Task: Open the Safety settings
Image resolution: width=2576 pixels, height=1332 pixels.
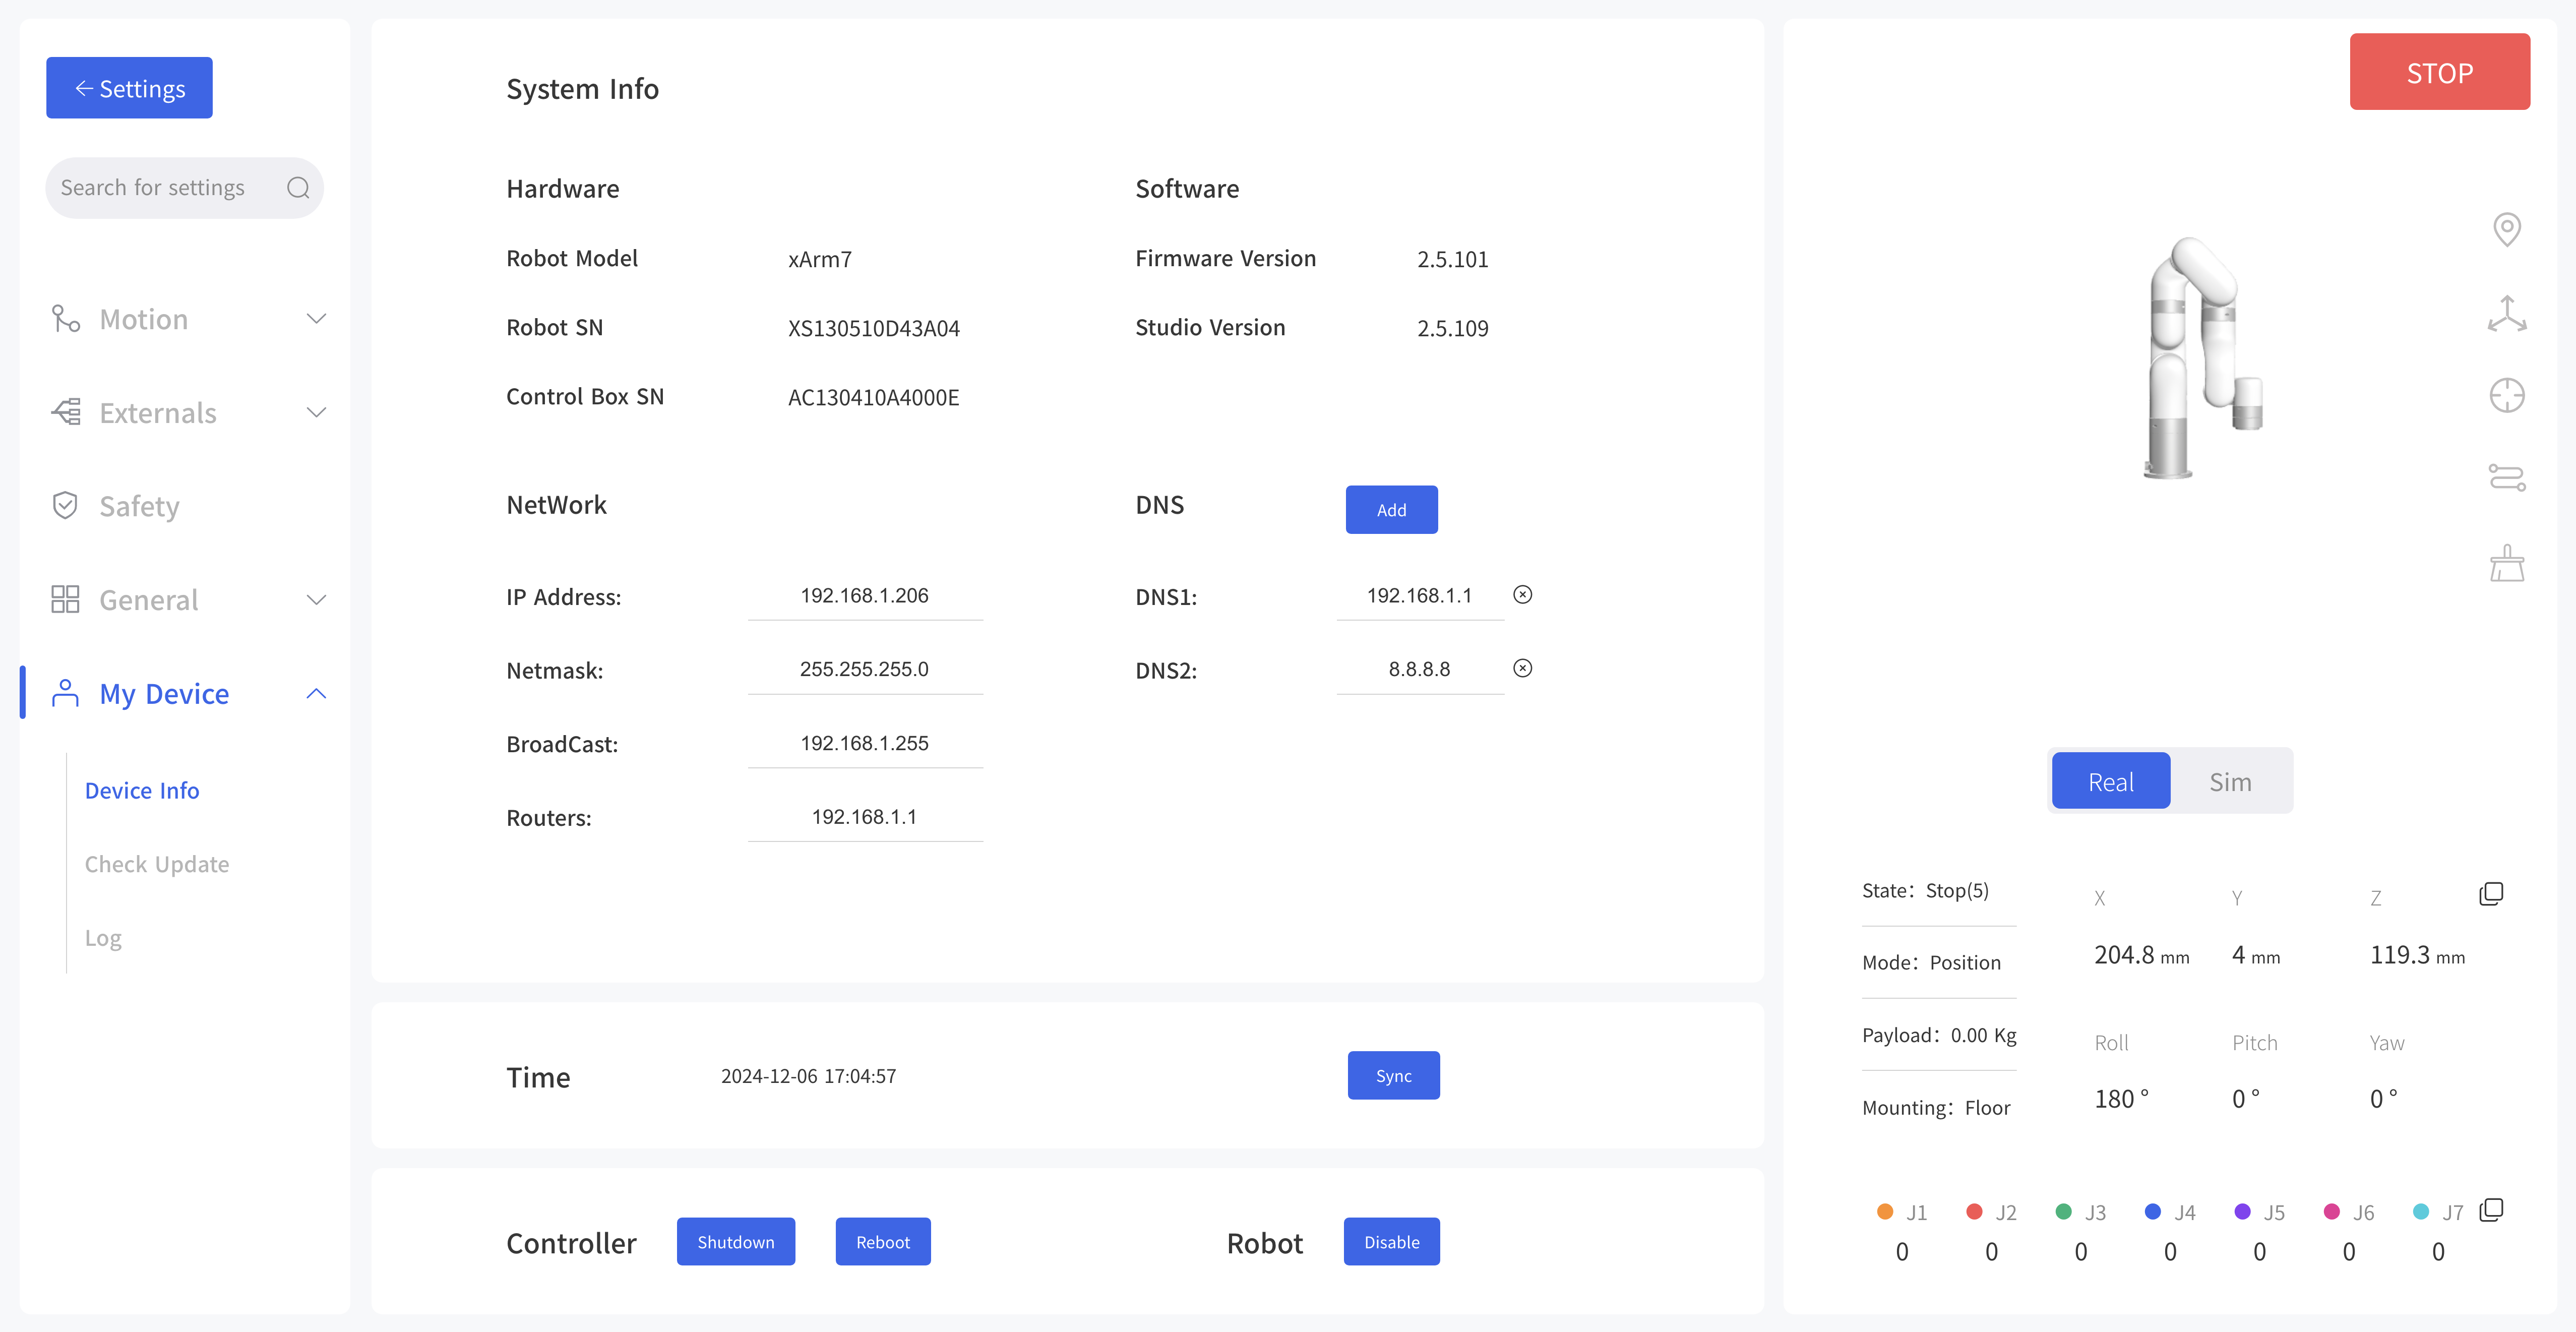Action: point(139,506)
